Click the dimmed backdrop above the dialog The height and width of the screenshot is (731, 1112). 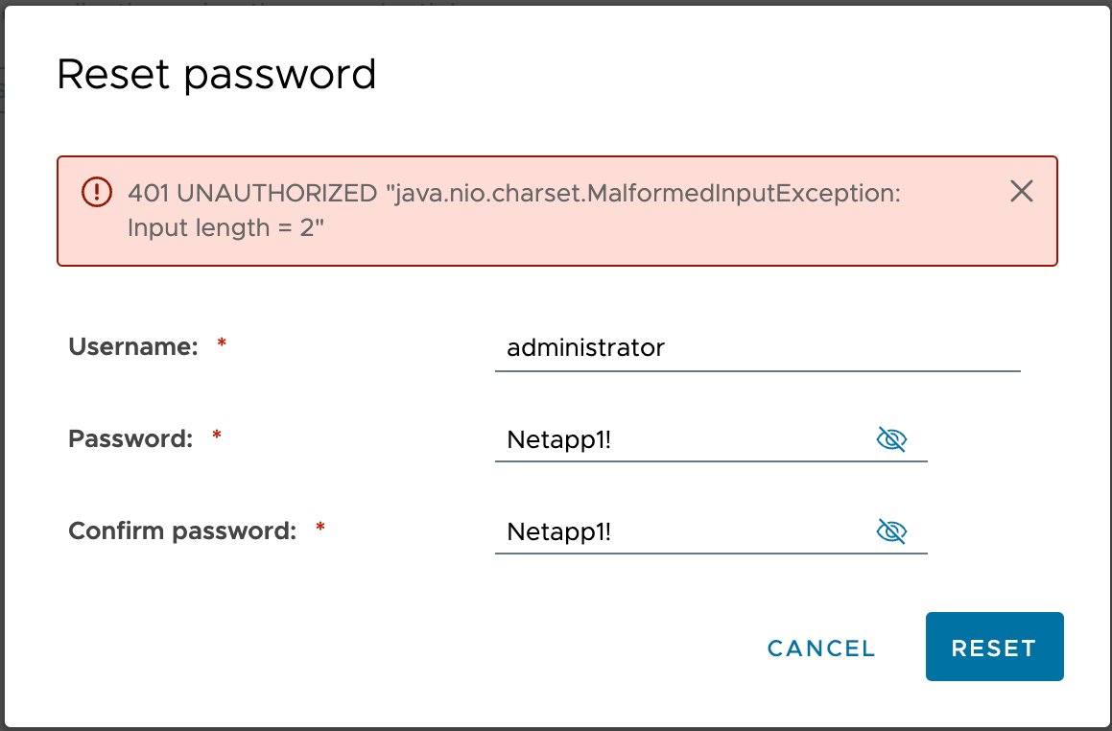pyautogui.click(x=556, y=3)
